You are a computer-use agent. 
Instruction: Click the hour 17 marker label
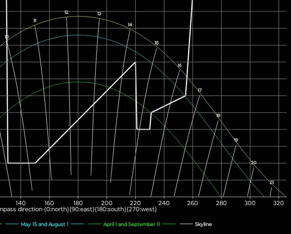[200, 91]
